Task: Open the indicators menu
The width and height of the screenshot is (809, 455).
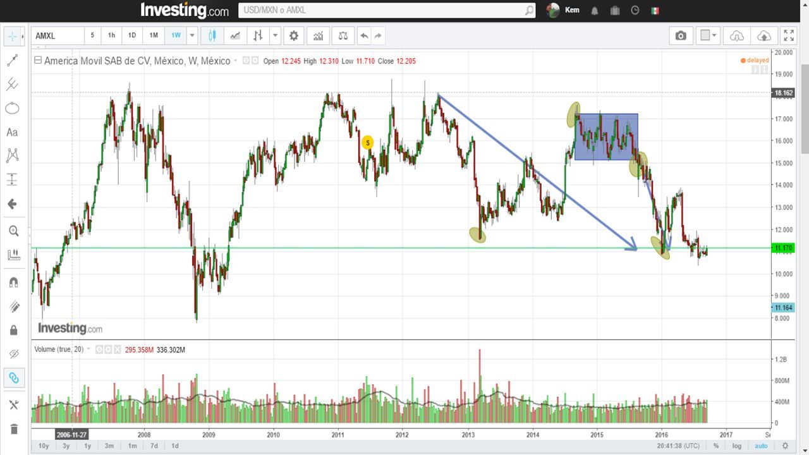Action: [318, 36]
